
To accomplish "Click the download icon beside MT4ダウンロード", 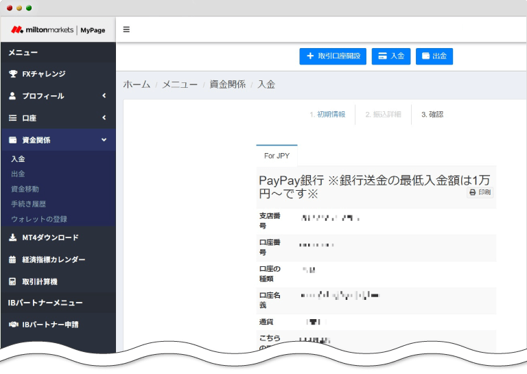I will 13,237.
